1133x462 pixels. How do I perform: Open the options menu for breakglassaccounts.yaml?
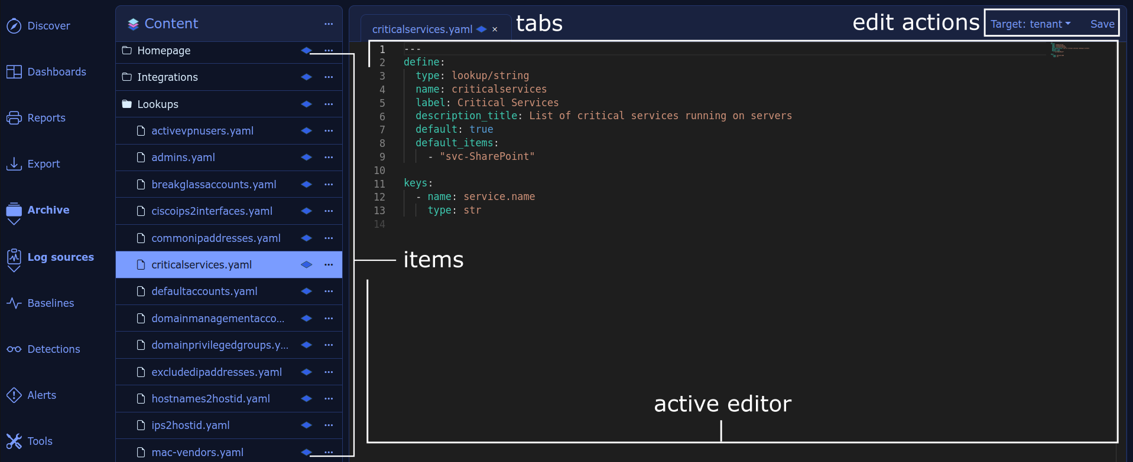coord(329,185)
